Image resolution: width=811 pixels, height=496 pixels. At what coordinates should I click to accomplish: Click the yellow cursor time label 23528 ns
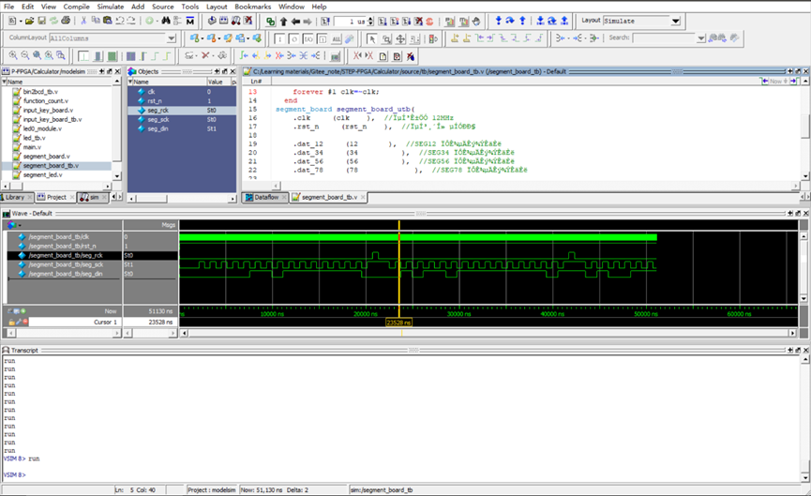coord(398,323)
